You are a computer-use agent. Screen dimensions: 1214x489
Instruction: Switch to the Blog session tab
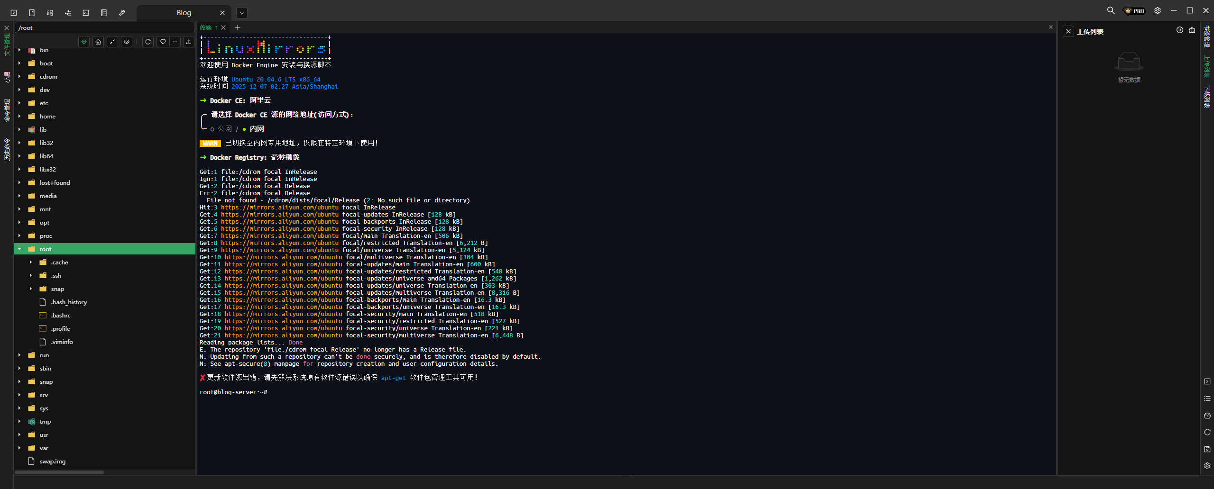[184, 13]
